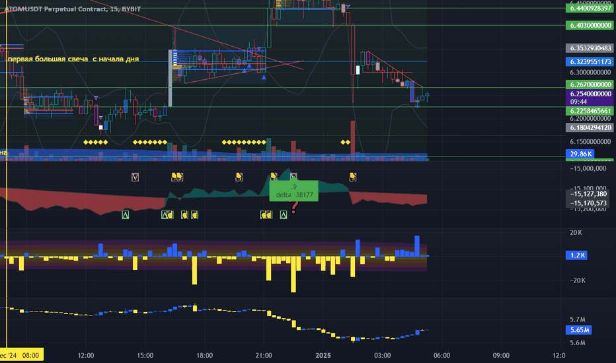The height and width of the screenshot is (363, 616).
Task: Click the ATOMUSDT Perpetual Contract chart title
Action: (x=72, y=9)
